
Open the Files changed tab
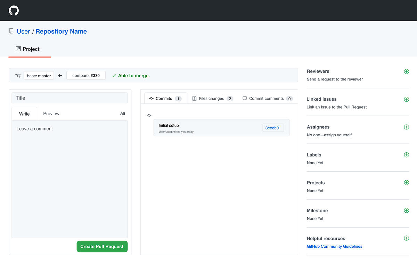212,98
